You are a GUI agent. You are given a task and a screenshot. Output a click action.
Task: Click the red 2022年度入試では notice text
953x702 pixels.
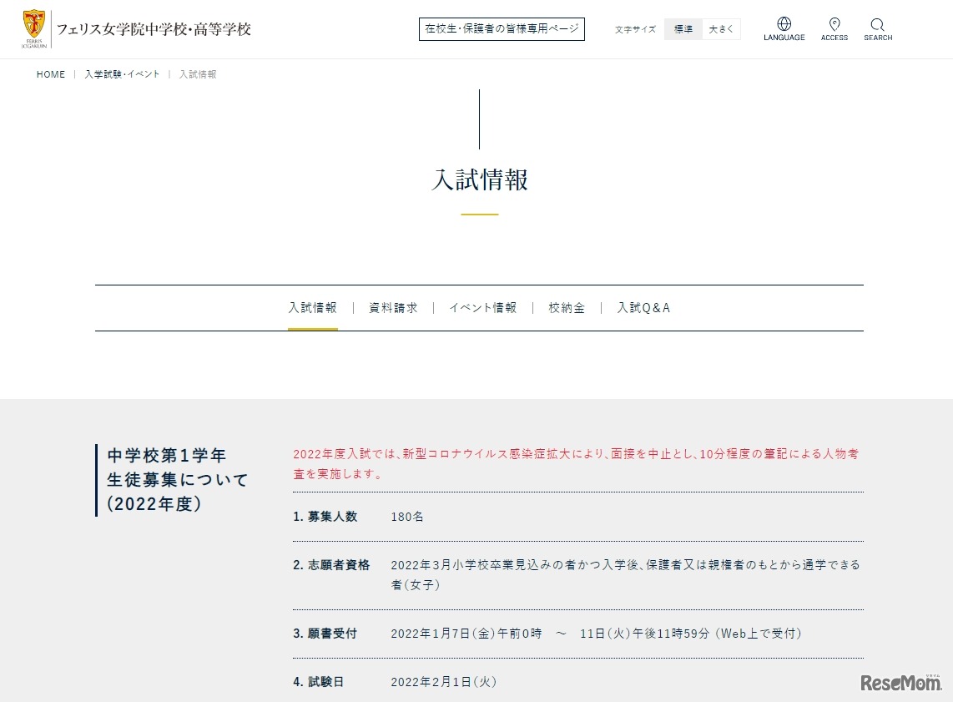(x=576, y=464)
